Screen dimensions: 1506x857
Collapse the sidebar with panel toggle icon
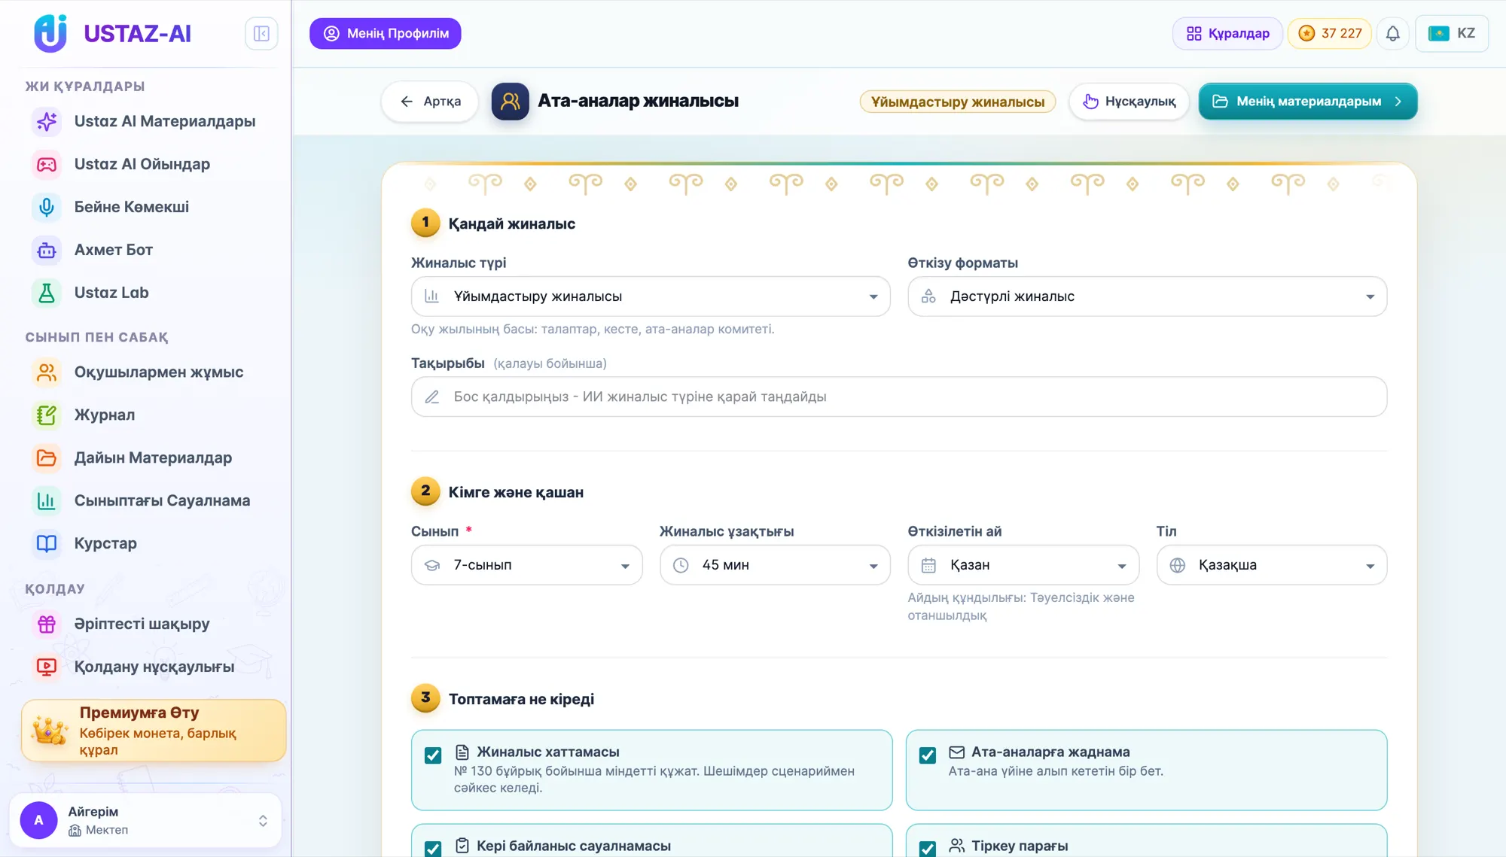pos(261,33)
